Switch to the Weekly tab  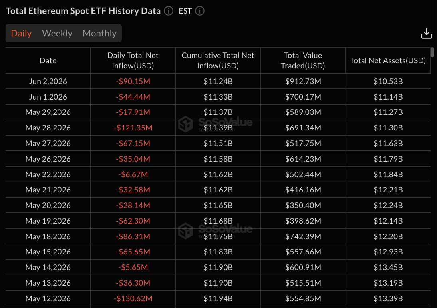pos(57,33)
